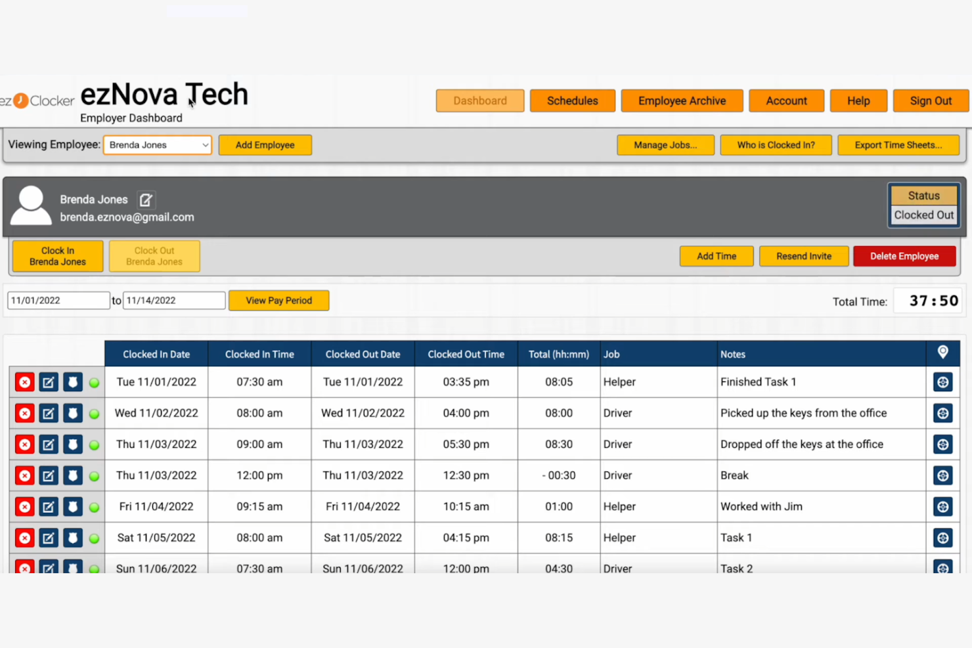
Task: Delete the Dropped off the keys entry
Action: [25, 444]
